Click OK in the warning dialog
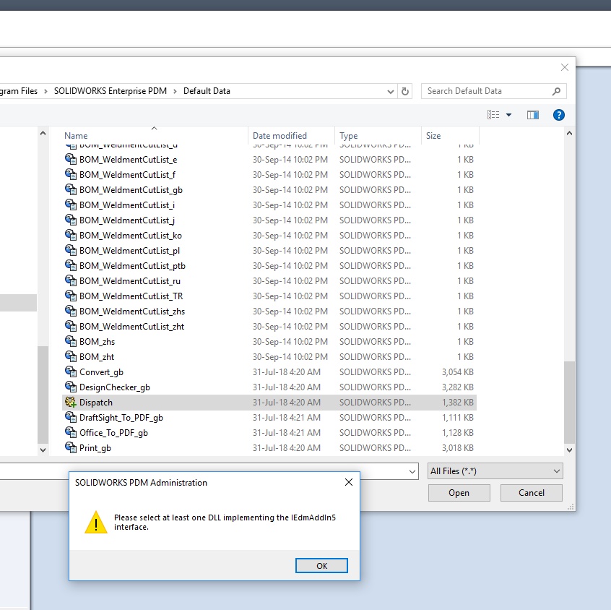The width and height of the screenshot is (611, 610). coord(321,565)
